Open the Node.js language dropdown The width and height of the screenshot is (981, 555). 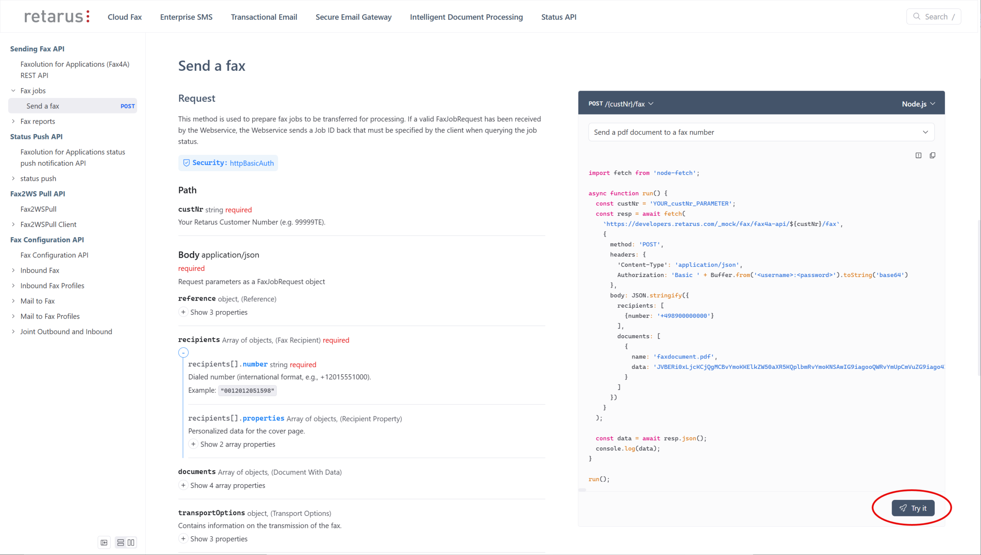point(919,104)
